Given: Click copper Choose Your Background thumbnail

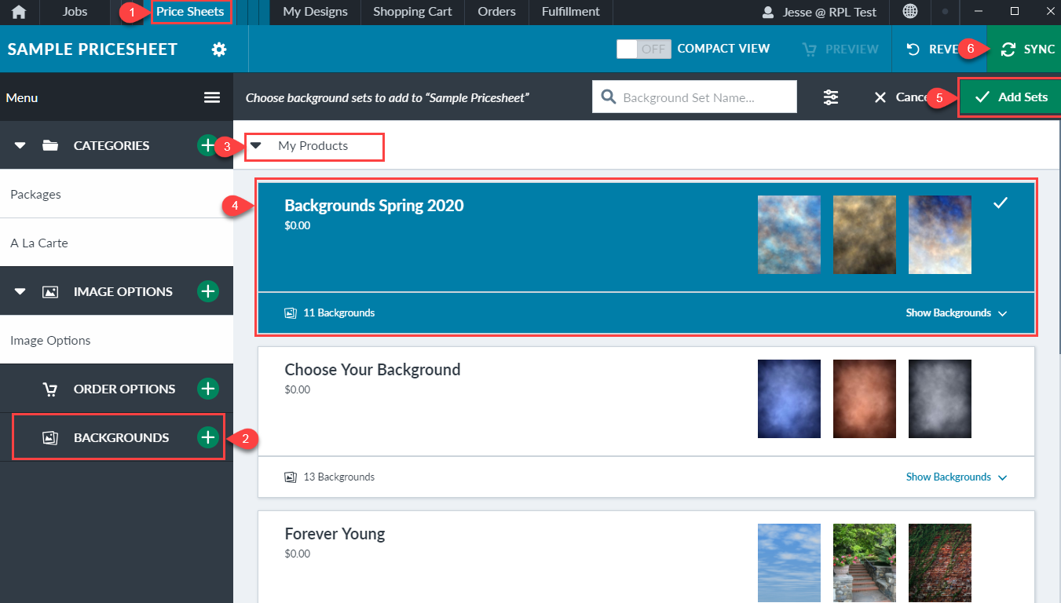Looking at the screenshot, I should (x=865, y=399).
